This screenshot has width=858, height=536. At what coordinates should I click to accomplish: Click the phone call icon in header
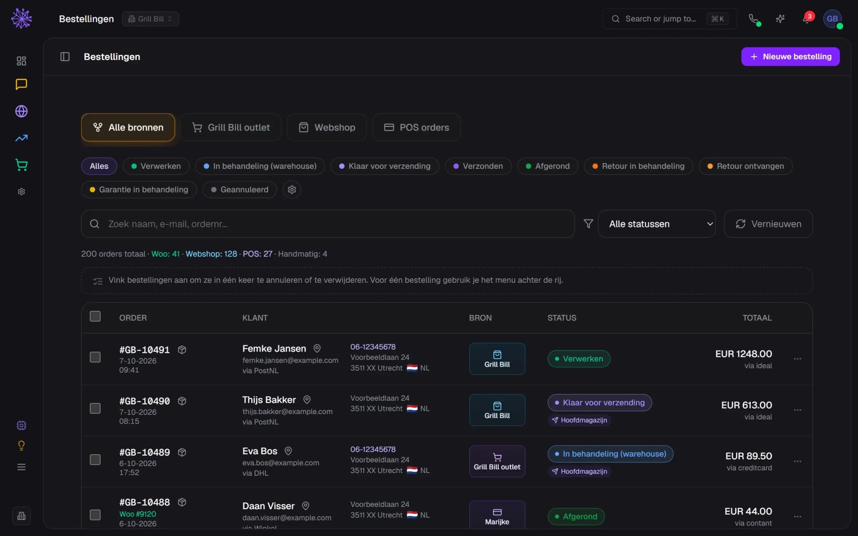pyautogui.click(x=754, y=19)
